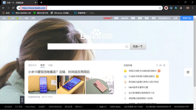Screen dimensions: 196x110
Task: Open hot item 新冠肺炎疫情已具有大流行特征
Action: tap(144, 82)
